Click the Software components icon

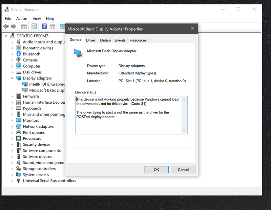coord(19,150)
